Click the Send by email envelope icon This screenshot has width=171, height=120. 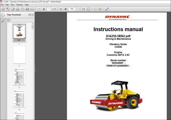32,9
